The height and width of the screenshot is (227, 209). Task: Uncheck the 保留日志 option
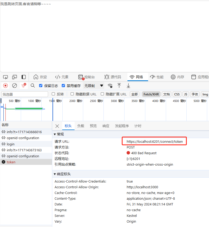[41, 86]
